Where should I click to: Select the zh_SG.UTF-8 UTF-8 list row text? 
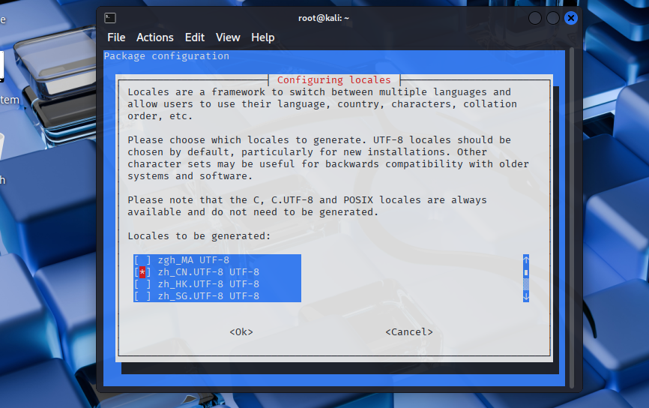[x=208, y=296]
